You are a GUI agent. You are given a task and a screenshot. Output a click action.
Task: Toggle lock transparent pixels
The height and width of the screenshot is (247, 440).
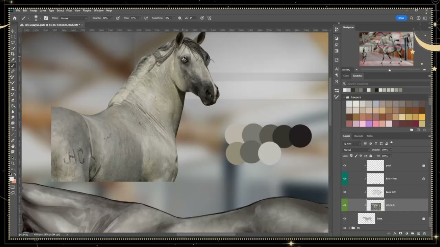[351, 156]
